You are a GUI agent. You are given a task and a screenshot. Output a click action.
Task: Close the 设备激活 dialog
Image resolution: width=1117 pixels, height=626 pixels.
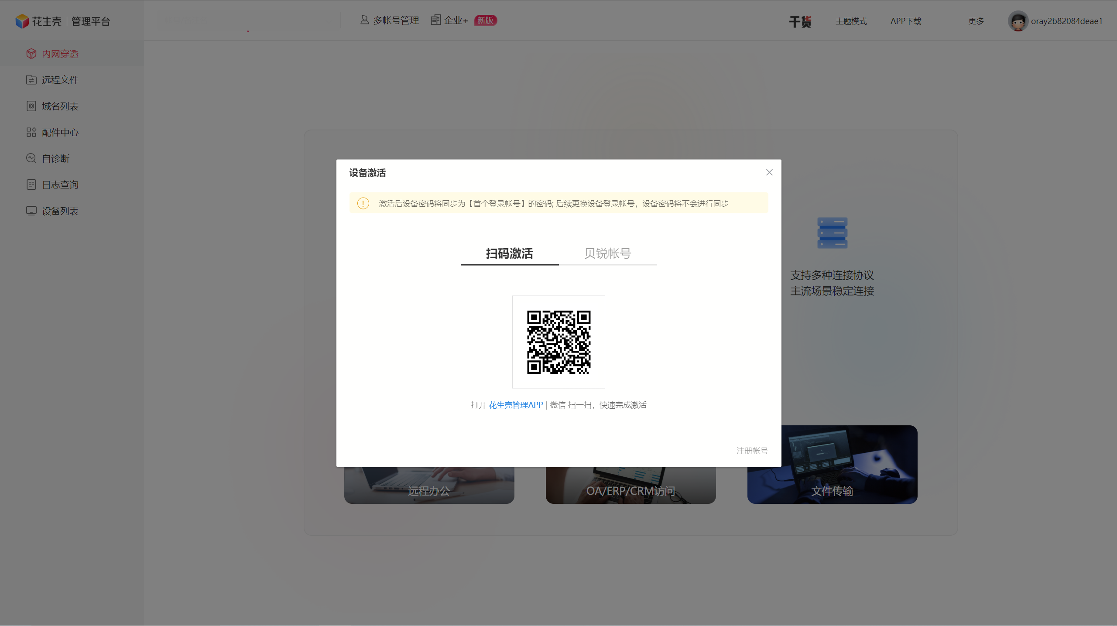pos(769,172)
